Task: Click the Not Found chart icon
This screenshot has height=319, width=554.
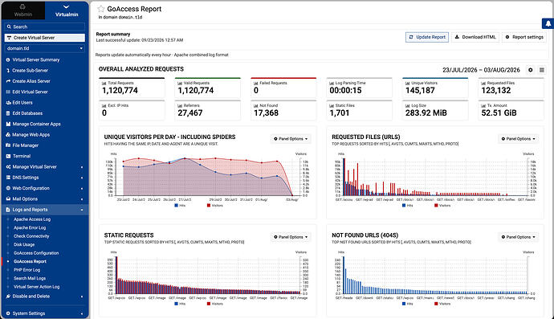Action: pyautogui.click(x=256, y=106)
